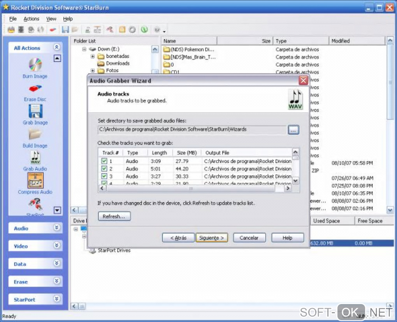Image resolution: width=397 pixels, height=322 pixels.
Task: Click the Output File column header
Action: click(247, 153)
